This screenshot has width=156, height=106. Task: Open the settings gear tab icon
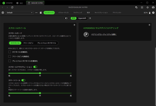click(17, 3)
